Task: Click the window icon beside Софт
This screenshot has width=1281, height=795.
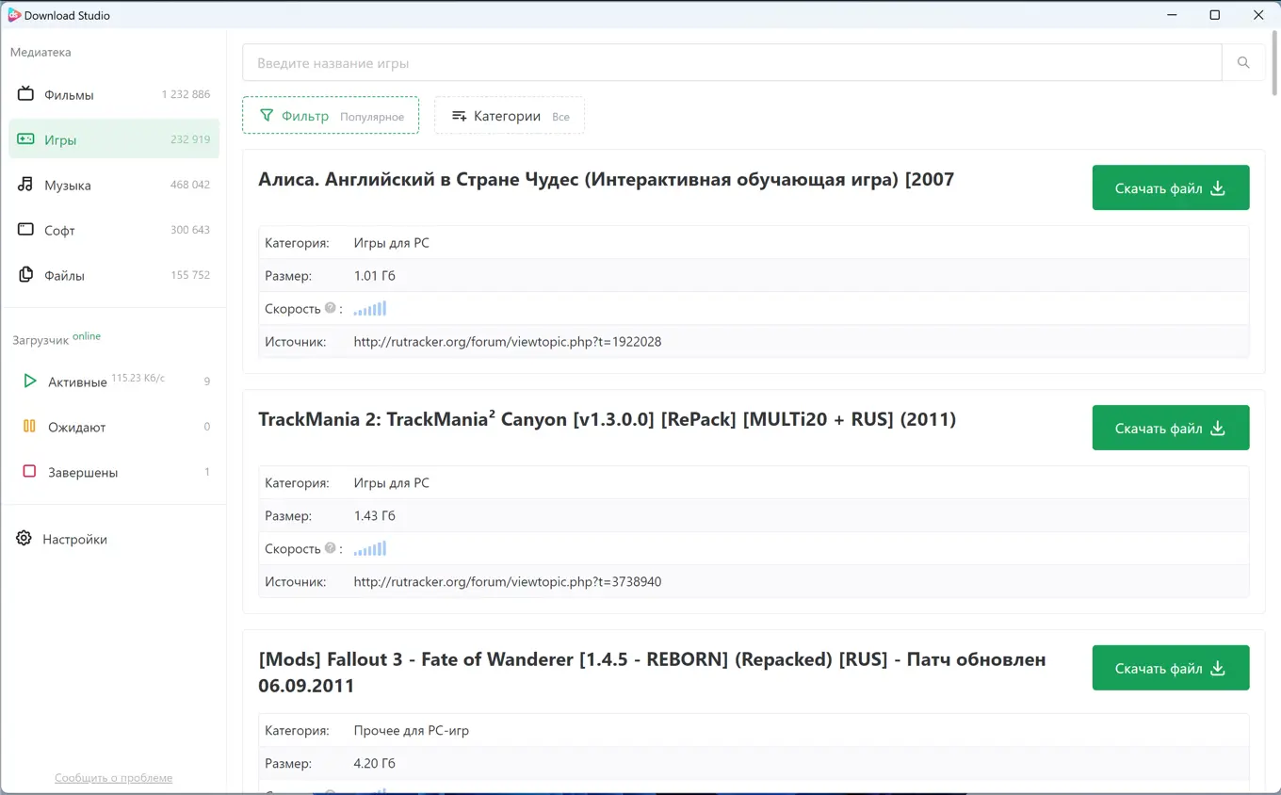Action: point(25,229)
